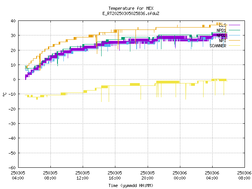252x189 pixels.
Task: Click the °C y-axis unit label
Action: [x=4, y=94]
